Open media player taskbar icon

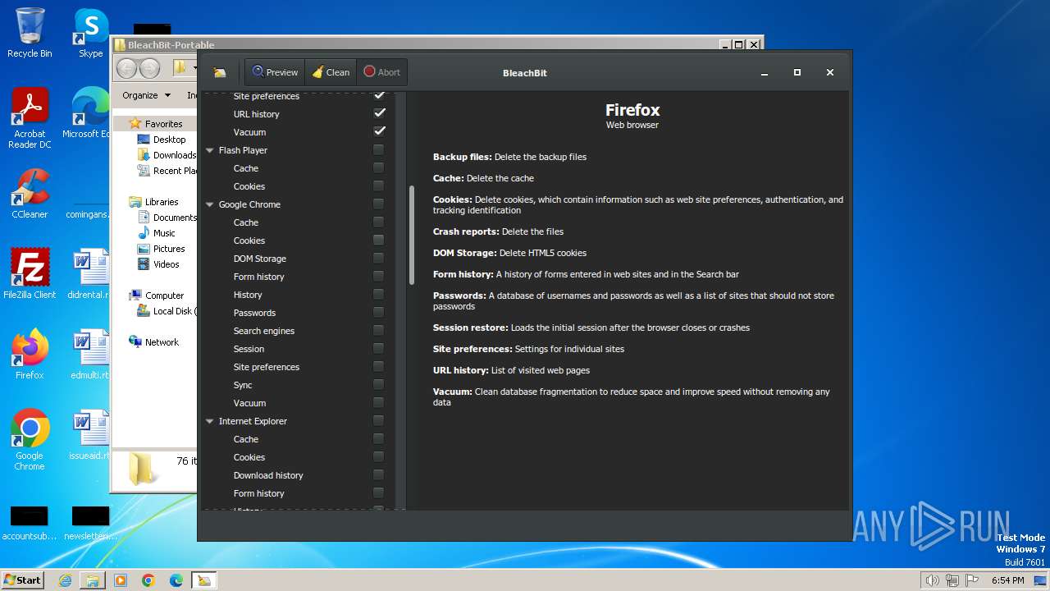click(x=121, y=580)
